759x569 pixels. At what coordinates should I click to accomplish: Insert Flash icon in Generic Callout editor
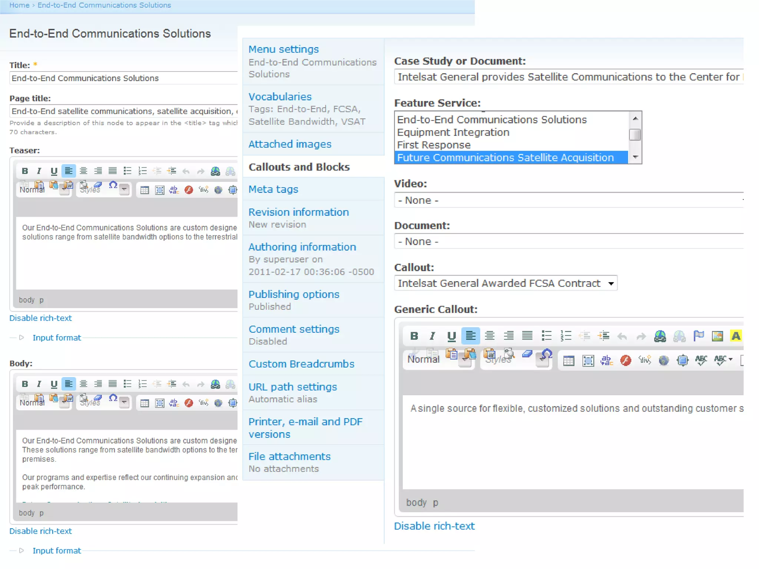(626, 360)
